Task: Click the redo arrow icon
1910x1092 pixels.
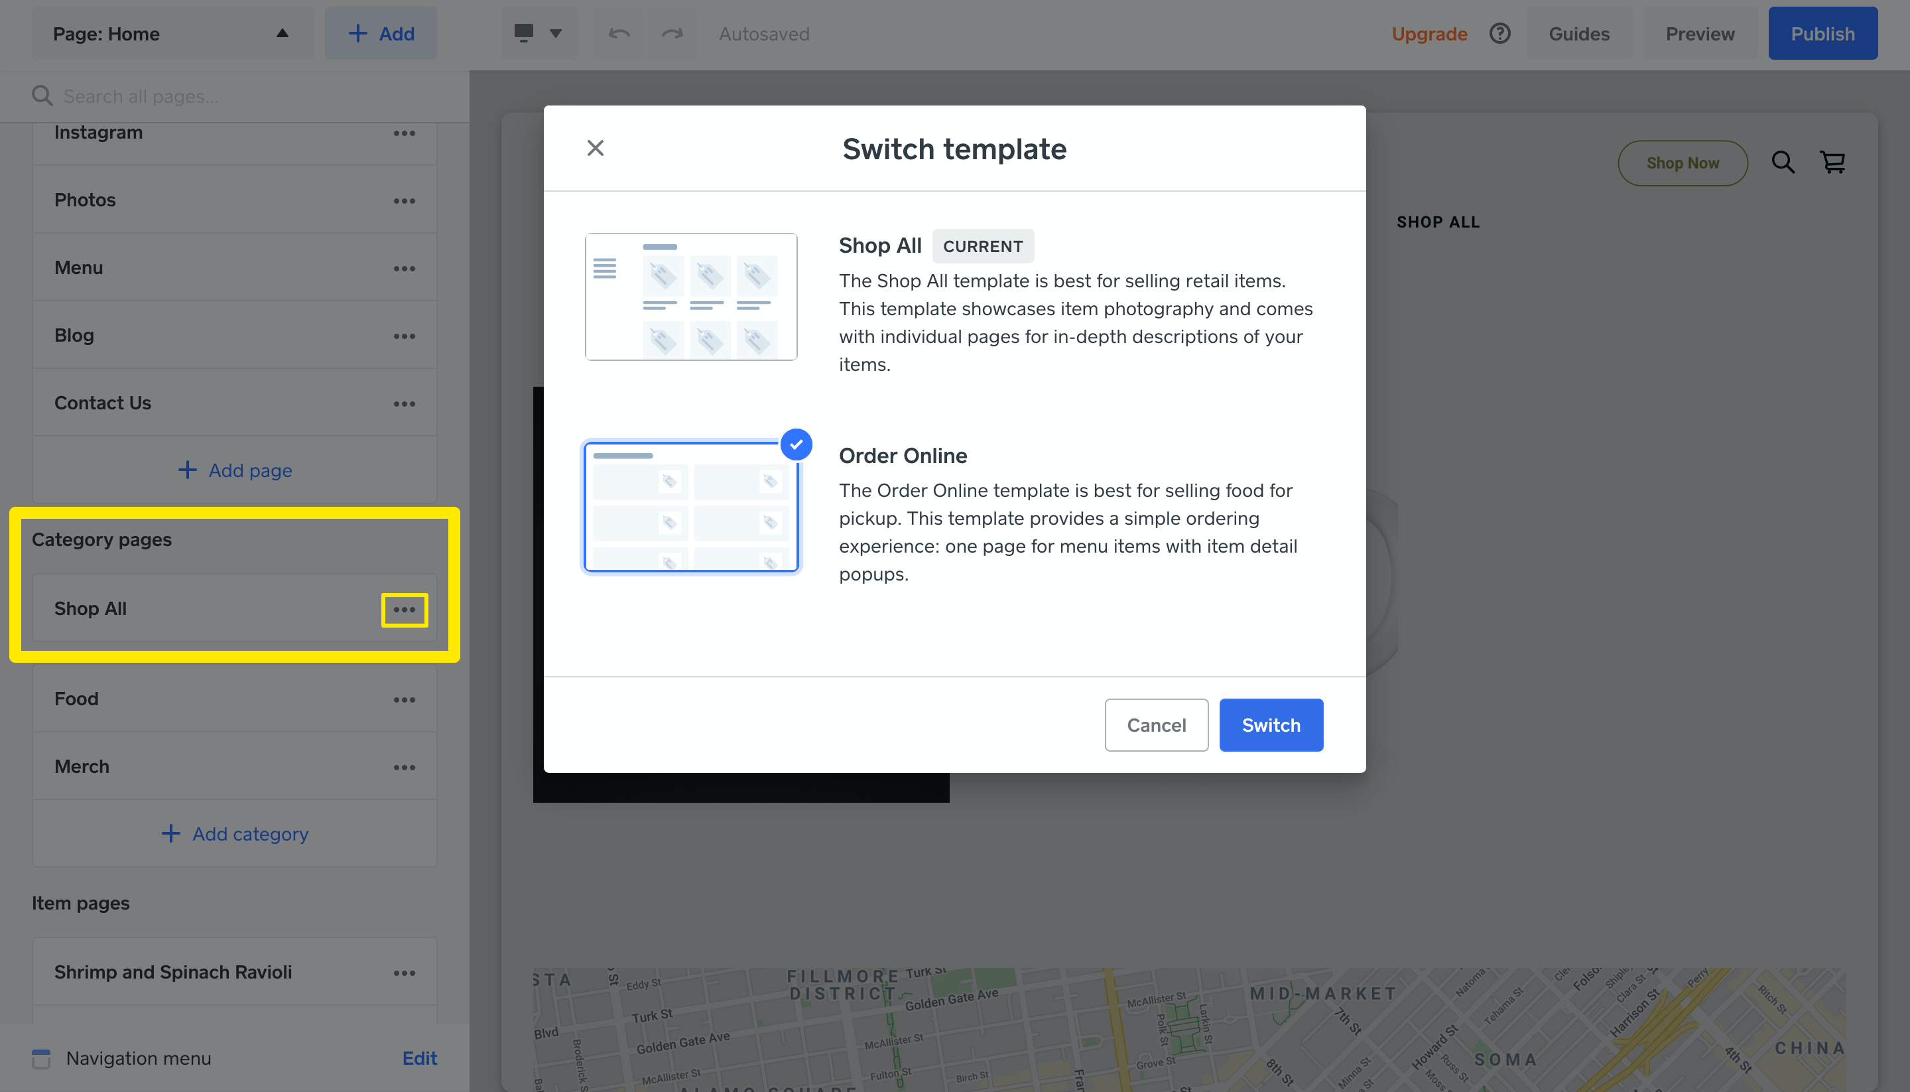Action: 672,33
